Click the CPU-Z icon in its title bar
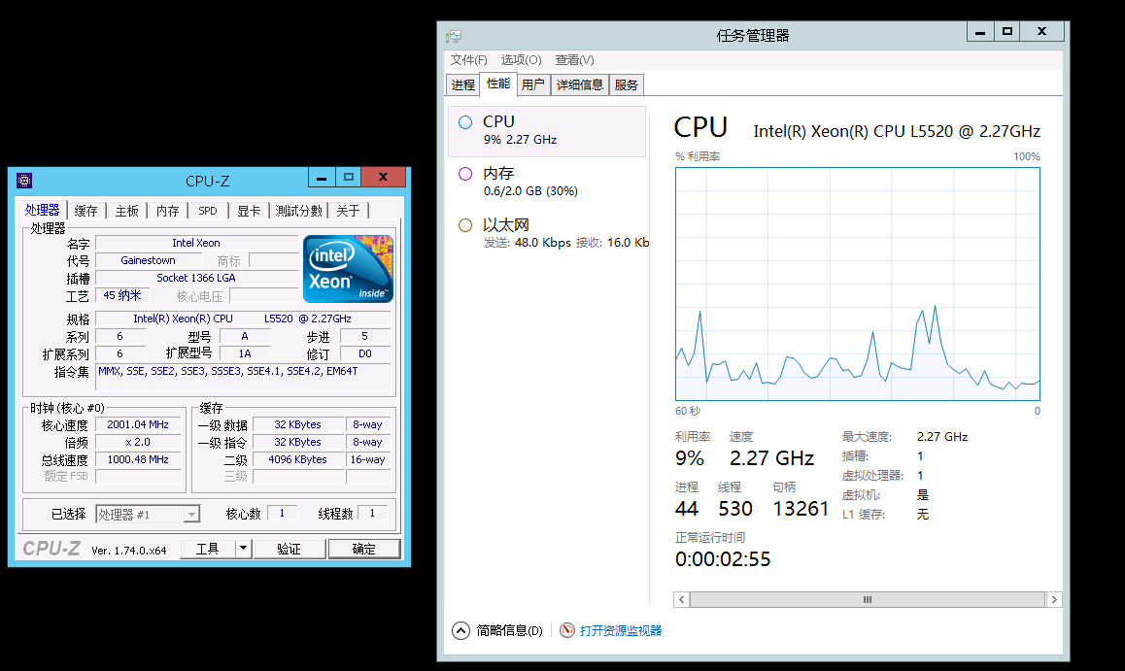The height and width of the screenshot is (671, 1125). click(23, 180)
